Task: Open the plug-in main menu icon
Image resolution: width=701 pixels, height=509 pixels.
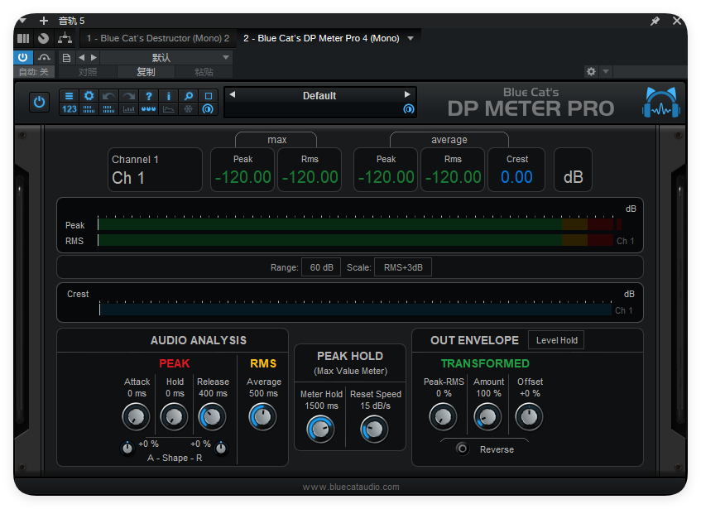Action: [69, 96]
